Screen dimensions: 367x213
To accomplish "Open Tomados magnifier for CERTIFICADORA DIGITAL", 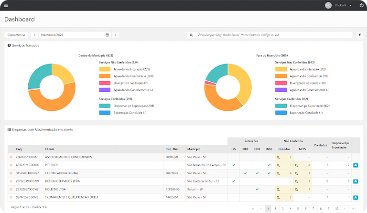I will (279, 173).
